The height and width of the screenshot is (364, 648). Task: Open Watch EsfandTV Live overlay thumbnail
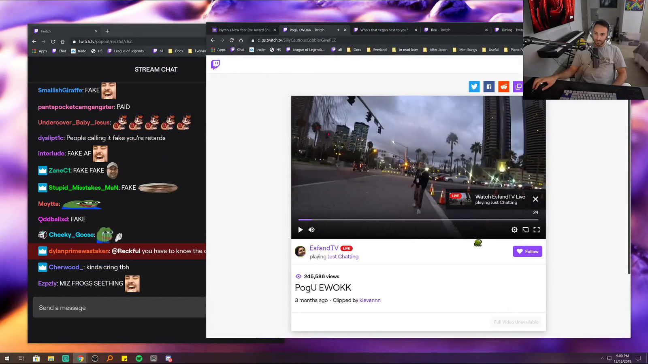460,199
